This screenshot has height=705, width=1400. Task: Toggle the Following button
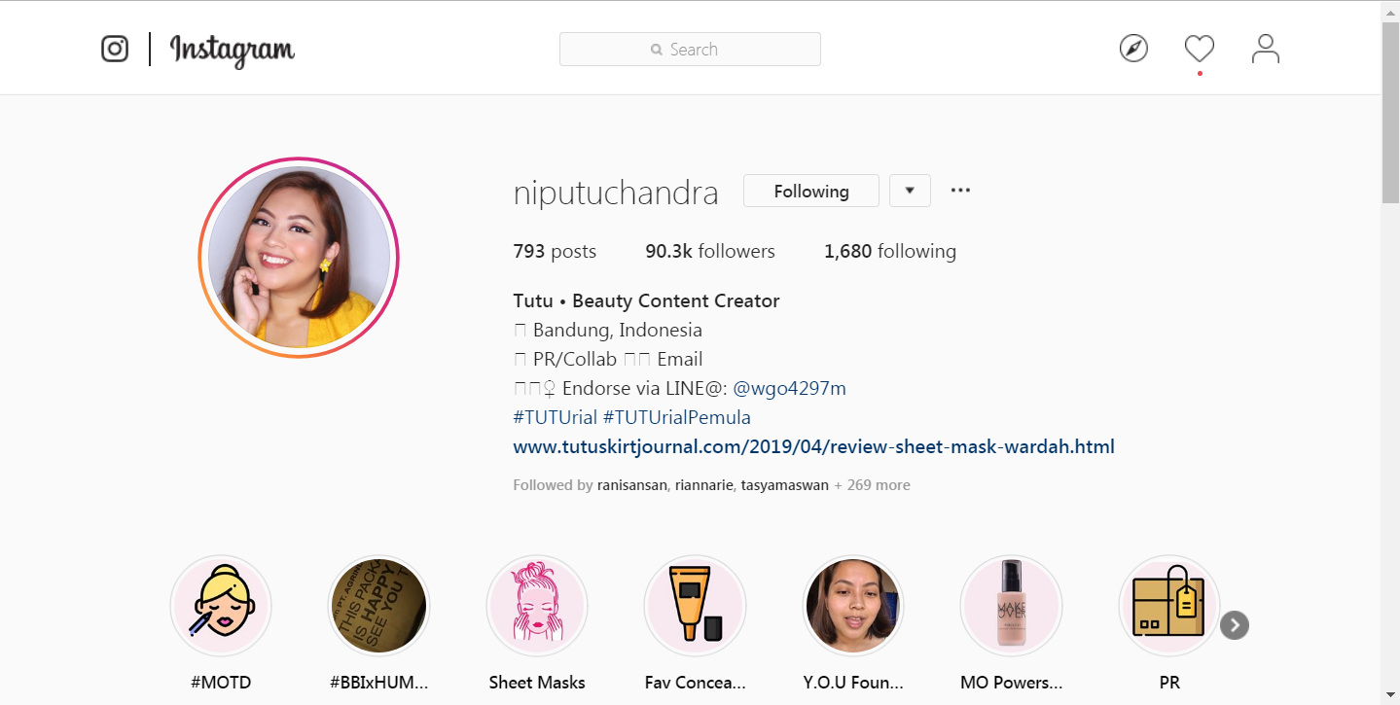(811, 192)
